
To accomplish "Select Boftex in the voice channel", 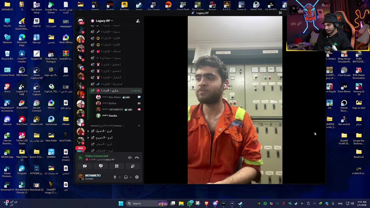I will coord(118,103).
